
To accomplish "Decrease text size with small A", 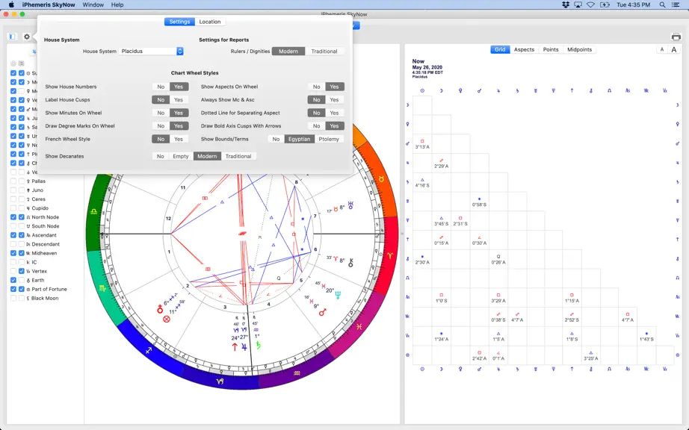I will point(662,49).
